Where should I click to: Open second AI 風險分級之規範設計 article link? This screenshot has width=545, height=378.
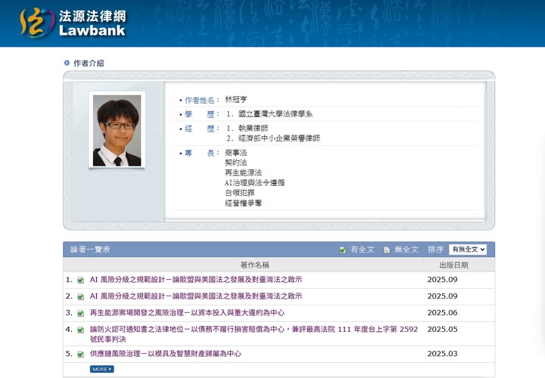tap(195, 296)
